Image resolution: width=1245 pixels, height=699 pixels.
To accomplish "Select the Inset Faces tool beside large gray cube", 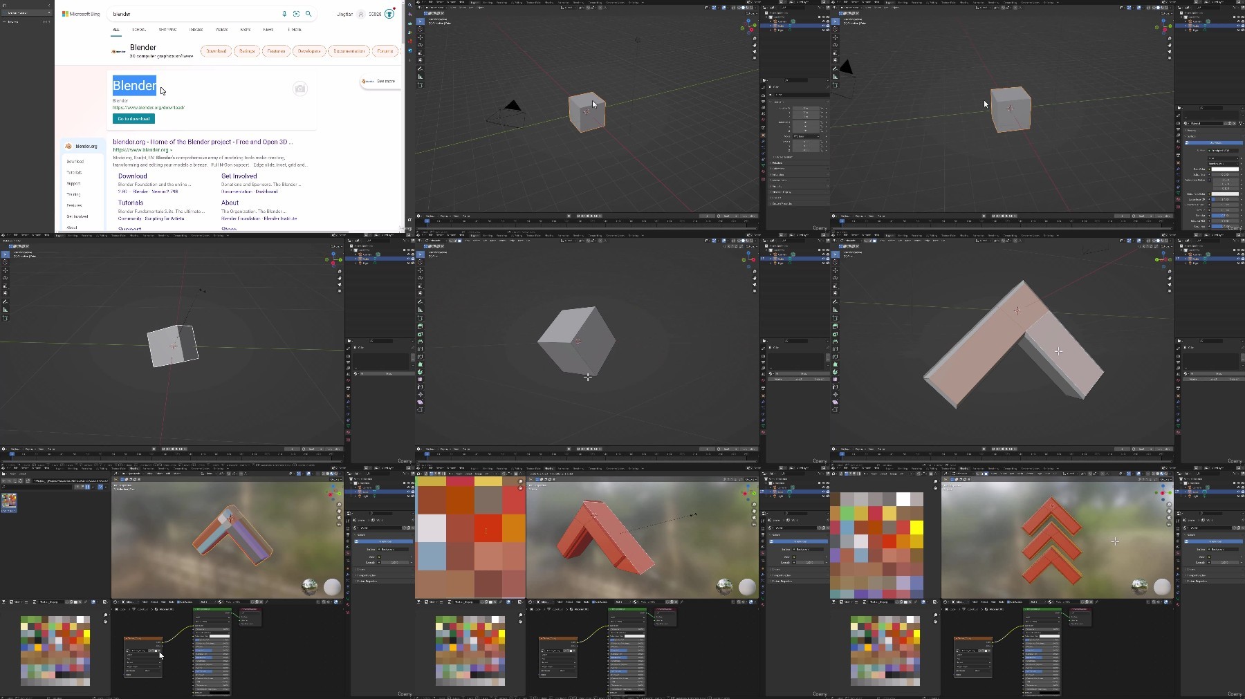I will click(421, 333).
